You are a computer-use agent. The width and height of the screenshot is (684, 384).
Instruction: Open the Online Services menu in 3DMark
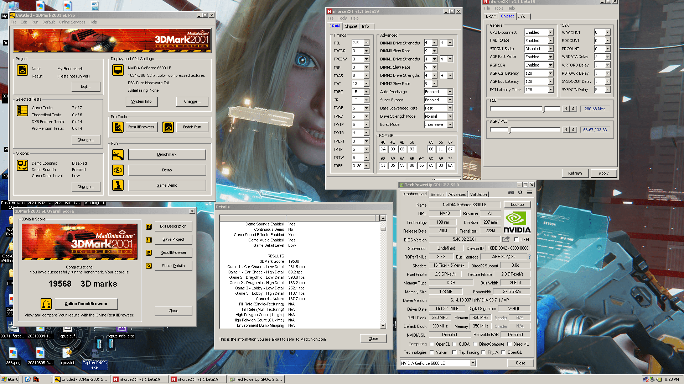coord(72,22)
